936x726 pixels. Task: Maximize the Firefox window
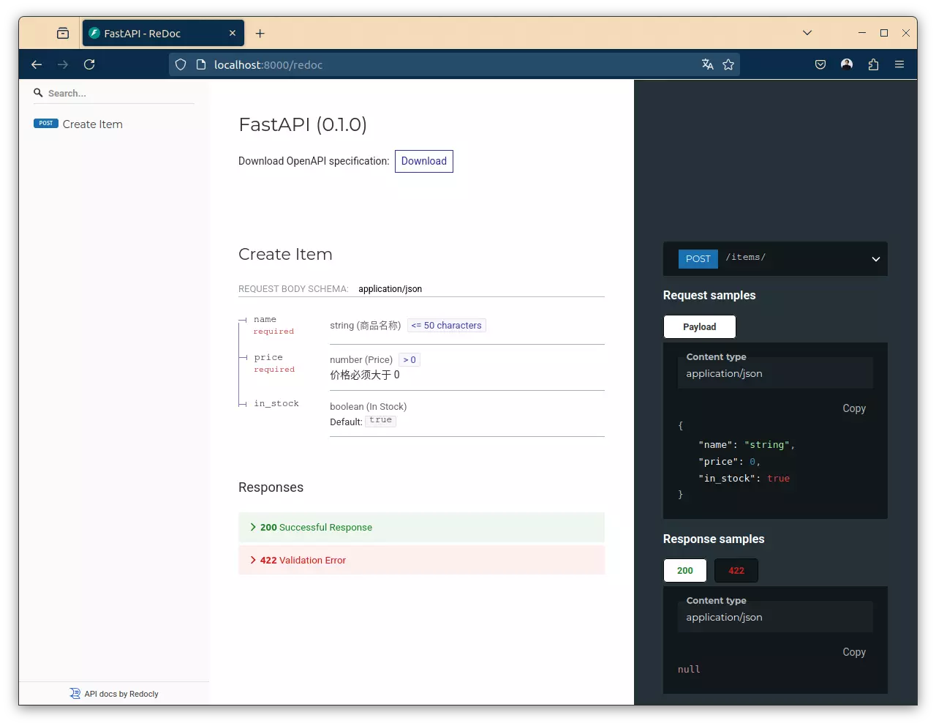point(884,33)
